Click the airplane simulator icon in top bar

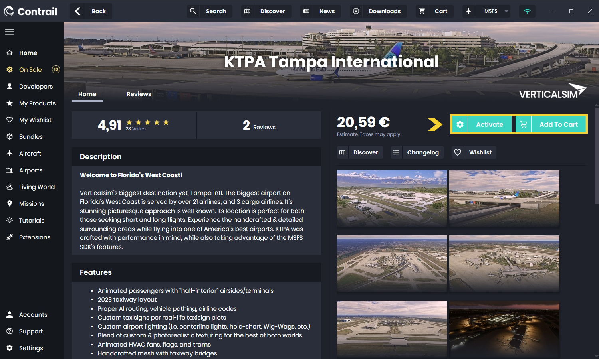[x=469, y=11]
